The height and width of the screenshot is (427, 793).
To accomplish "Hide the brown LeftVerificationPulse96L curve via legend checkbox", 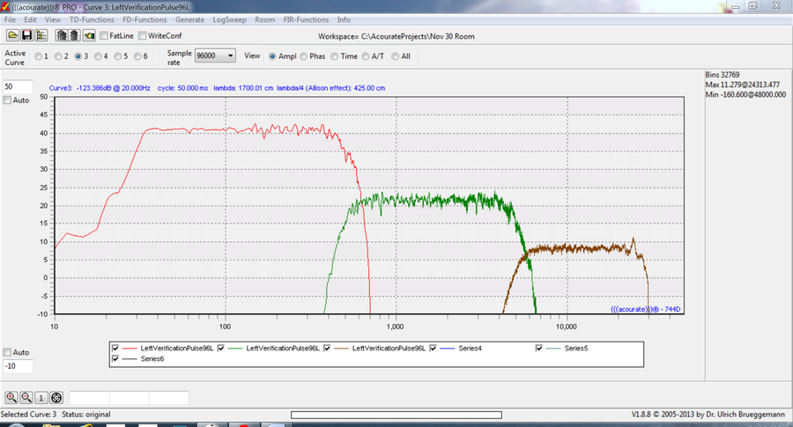I will [327, 348].
